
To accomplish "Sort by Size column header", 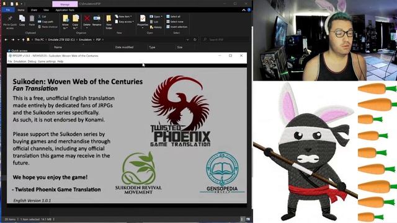I will 179,47.
